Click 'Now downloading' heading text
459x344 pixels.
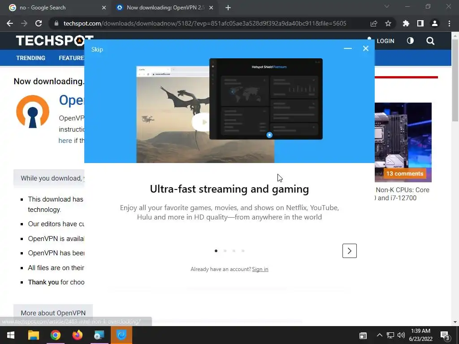[48, 82]
